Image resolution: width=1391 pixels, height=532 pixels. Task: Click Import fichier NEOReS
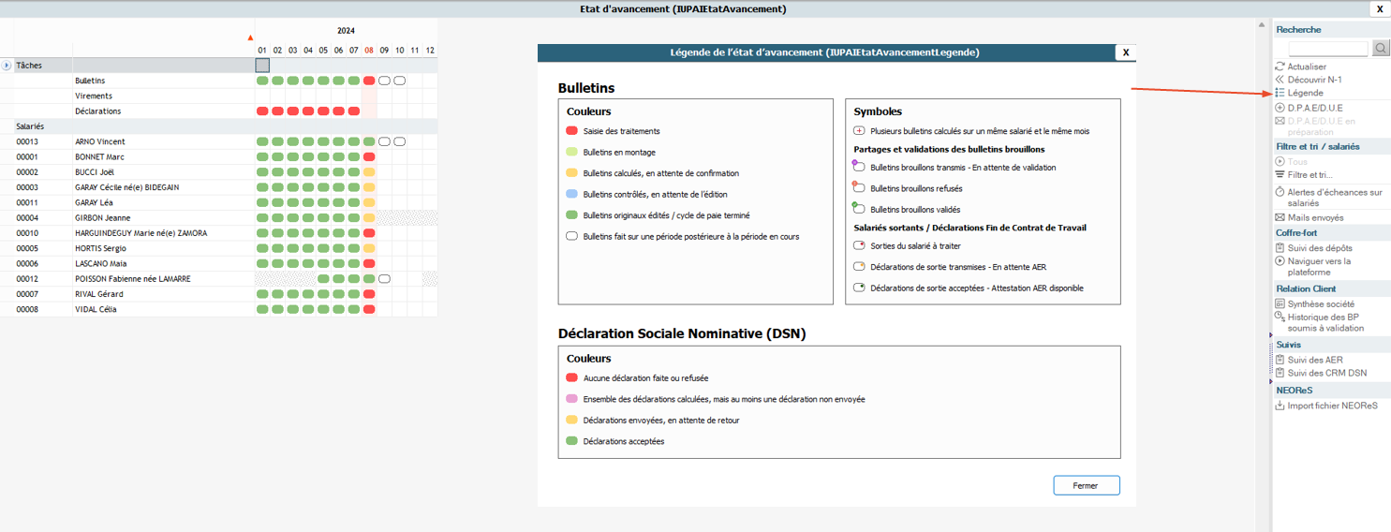point(1332,406)
